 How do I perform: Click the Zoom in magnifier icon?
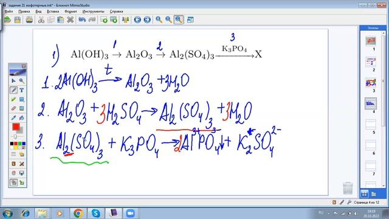click(159, 19)
